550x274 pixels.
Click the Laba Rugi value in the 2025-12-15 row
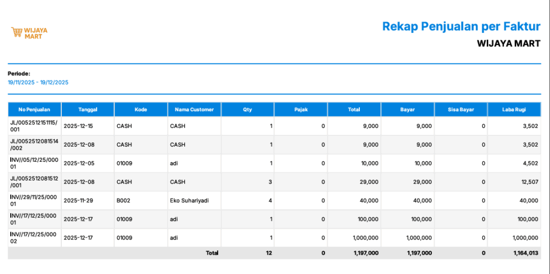(x=530, y=126)
